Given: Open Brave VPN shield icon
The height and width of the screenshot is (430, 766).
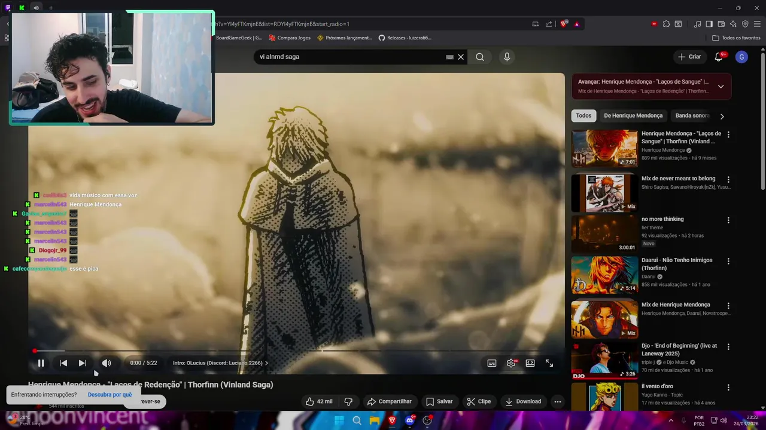Looking at the screenshot, I should point(745,24).
